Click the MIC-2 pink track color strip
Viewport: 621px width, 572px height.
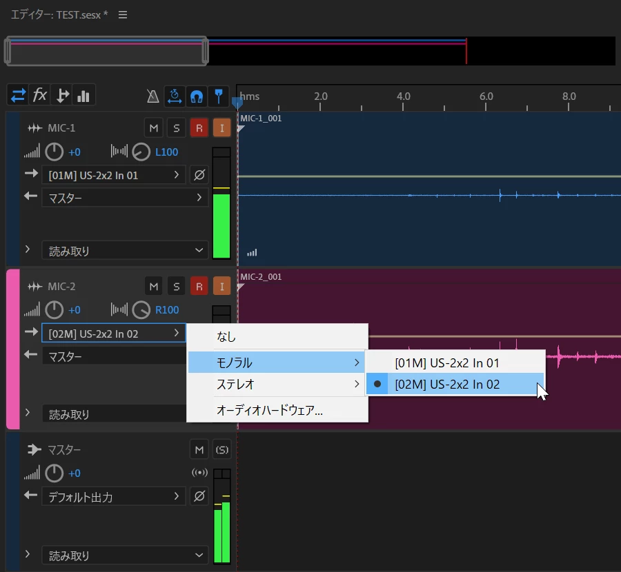[13, 349]
